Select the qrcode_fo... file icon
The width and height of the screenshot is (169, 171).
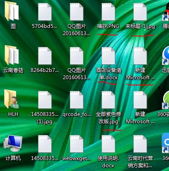coord(77,100)
